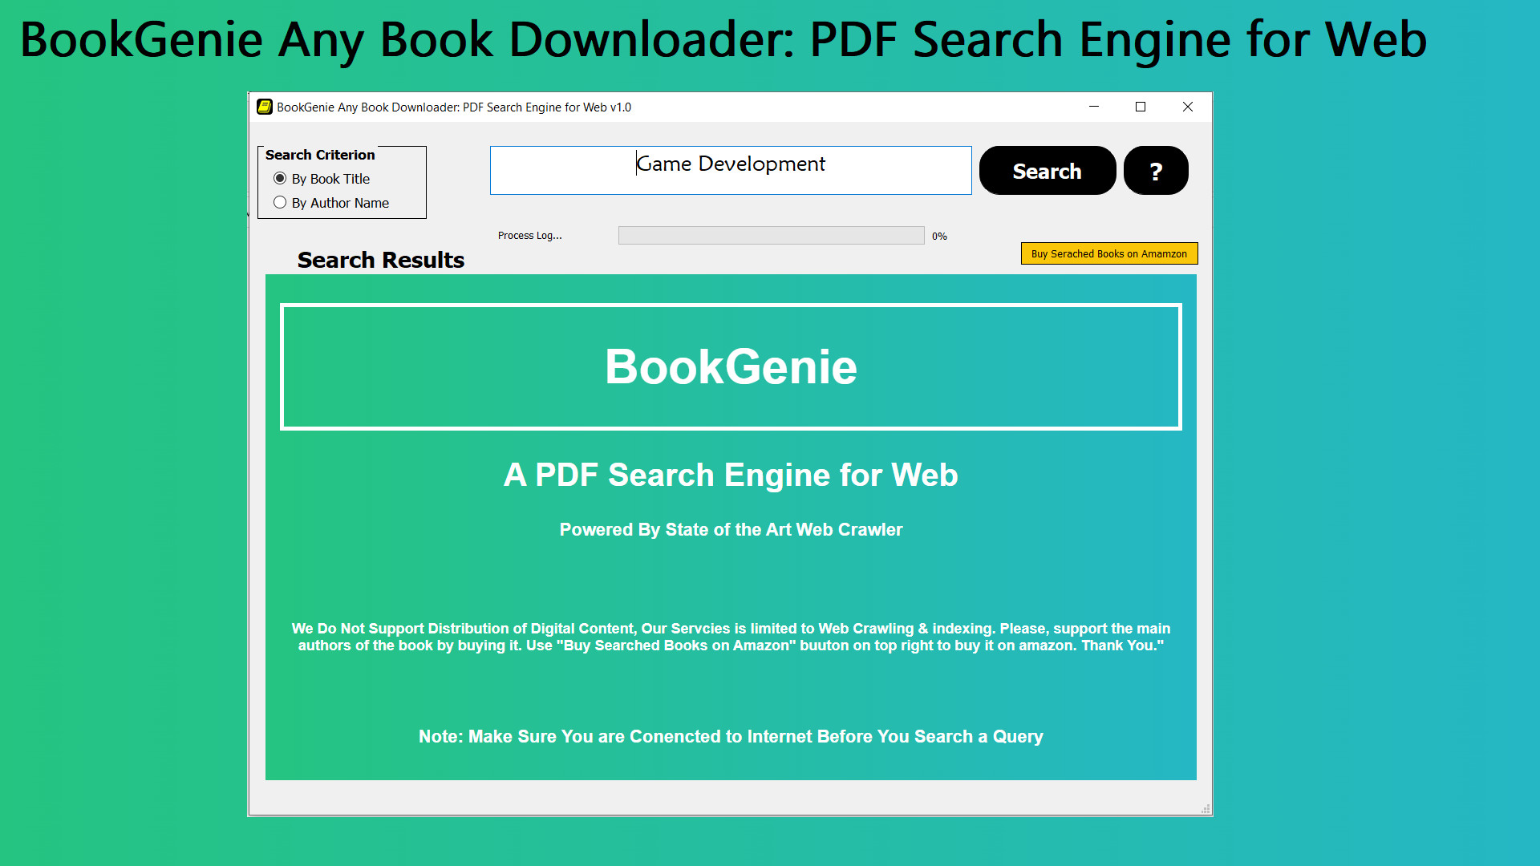
Task: Click the A PDF Search Engine for Web text
Action: [x=731, y=475]
